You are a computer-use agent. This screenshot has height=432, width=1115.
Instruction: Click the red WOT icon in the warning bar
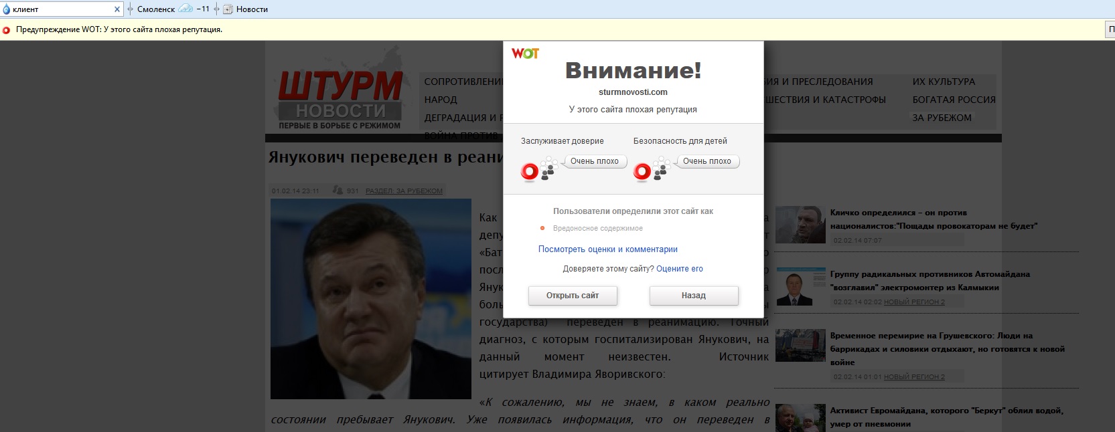(7, 30)
